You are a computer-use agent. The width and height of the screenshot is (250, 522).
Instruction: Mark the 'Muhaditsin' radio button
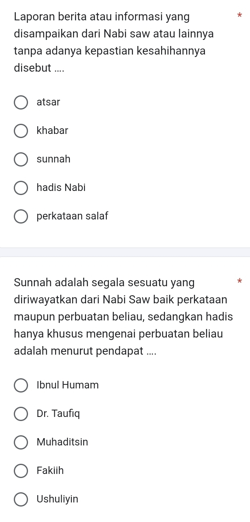point(21,442)
